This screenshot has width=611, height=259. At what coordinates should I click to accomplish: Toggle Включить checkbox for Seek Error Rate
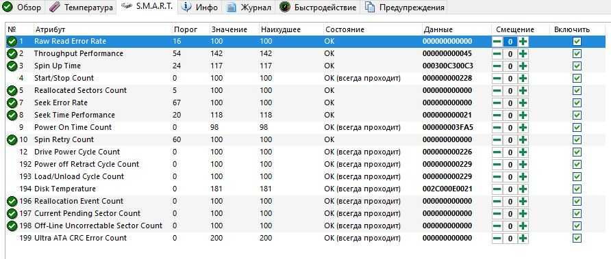(577, 103)
